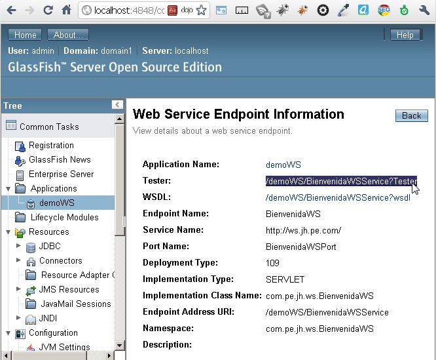This screenshot has height=360, width=436.
Task: Collapse the Applications tree node
Action: coord(9,189)
